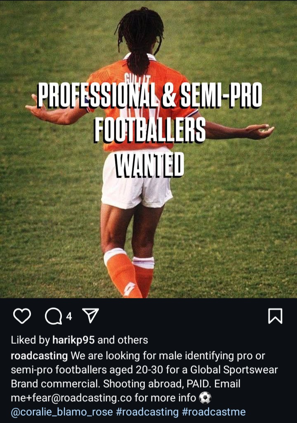Screen dimensions: 297x423
Task: Open comments via the speech bubble icon
Action: [53, 316]
